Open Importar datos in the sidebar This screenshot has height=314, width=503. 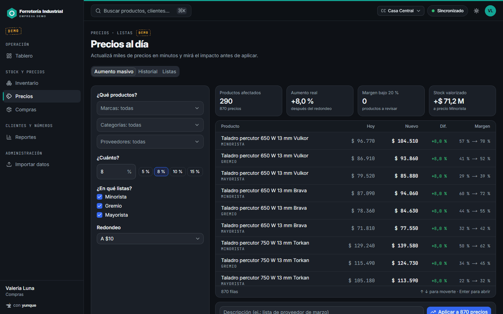42,164
